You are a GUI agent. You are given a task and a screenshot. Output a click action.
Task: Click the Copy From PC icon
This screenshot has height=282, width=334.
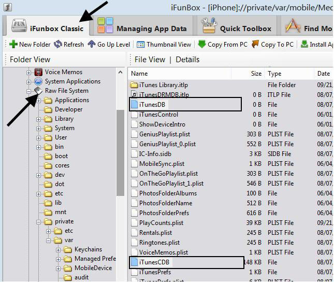202,44
